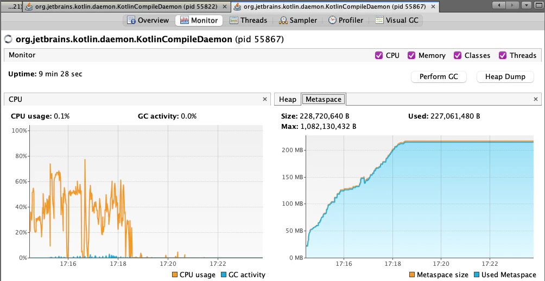Uncheck the Classes checkbox
The height and width of the screenshot is (281, 545).
click(x=458, y=55)
